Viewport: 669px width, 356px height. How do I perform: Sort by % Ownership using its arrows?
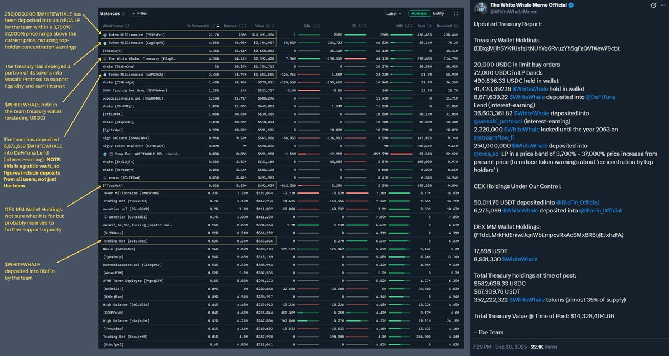(x=218, y=26)
